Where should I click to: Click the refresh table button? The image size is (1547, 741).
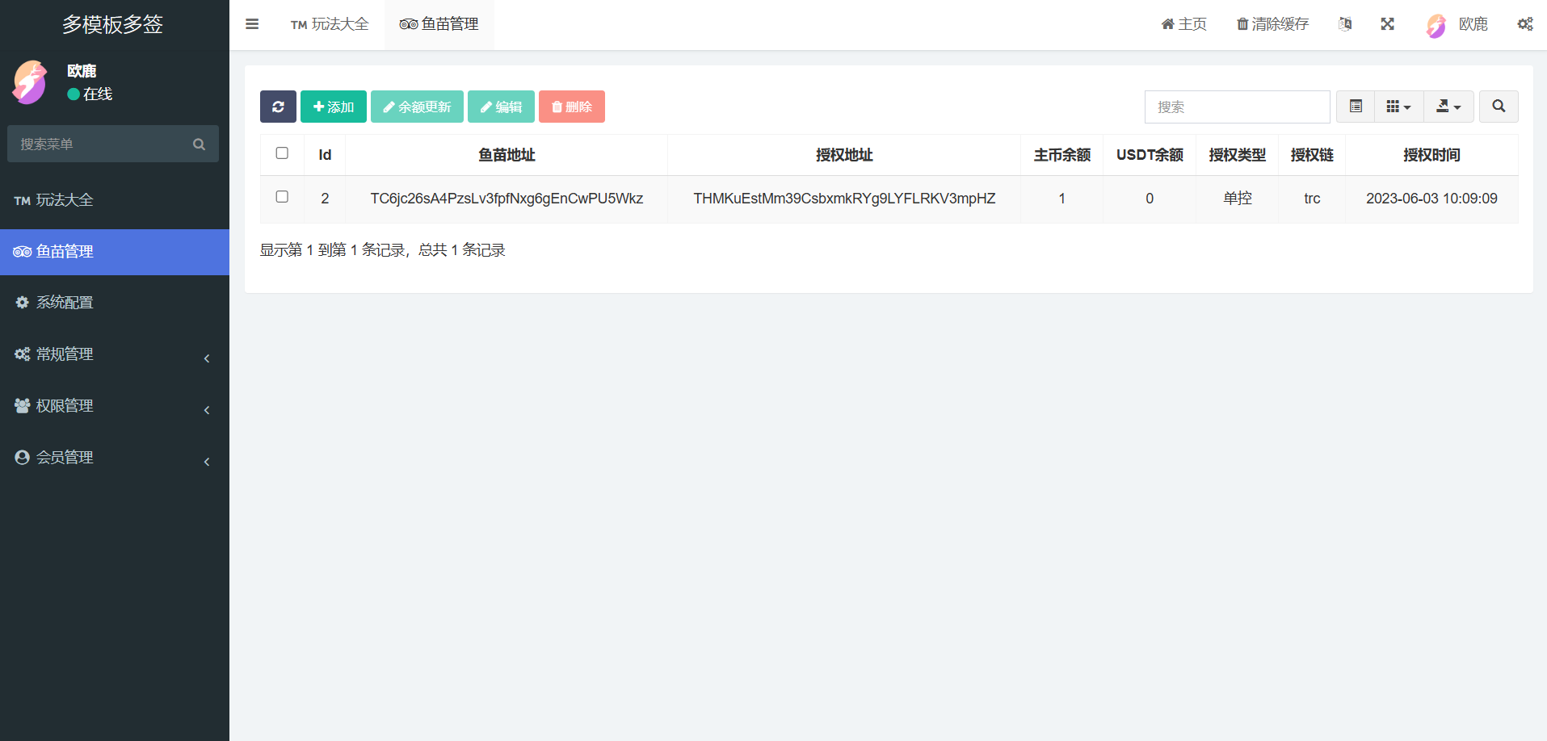pyautogui.click(x=278, y=107)
